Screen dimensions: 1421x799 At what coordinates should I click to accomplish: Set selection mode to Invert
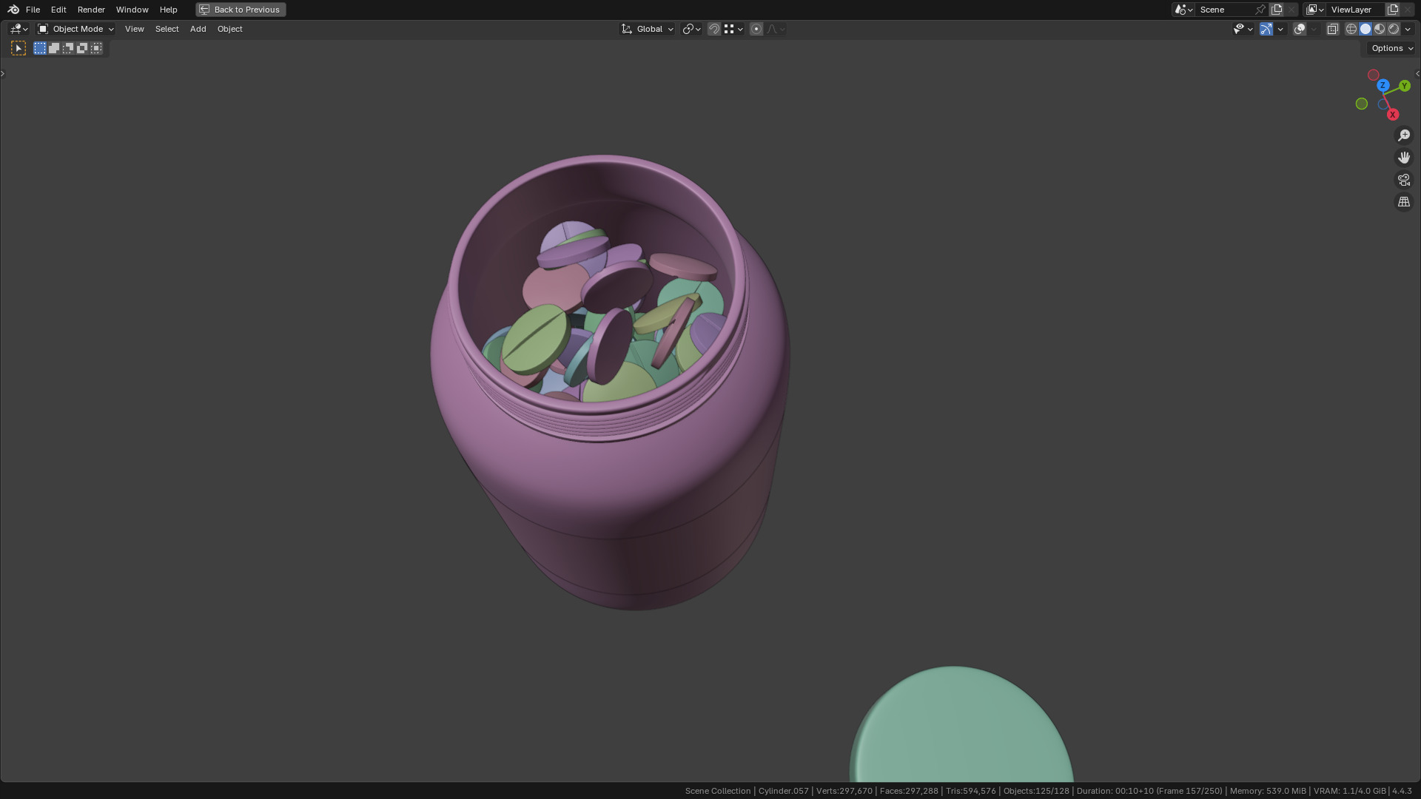[x=82, y=48]
